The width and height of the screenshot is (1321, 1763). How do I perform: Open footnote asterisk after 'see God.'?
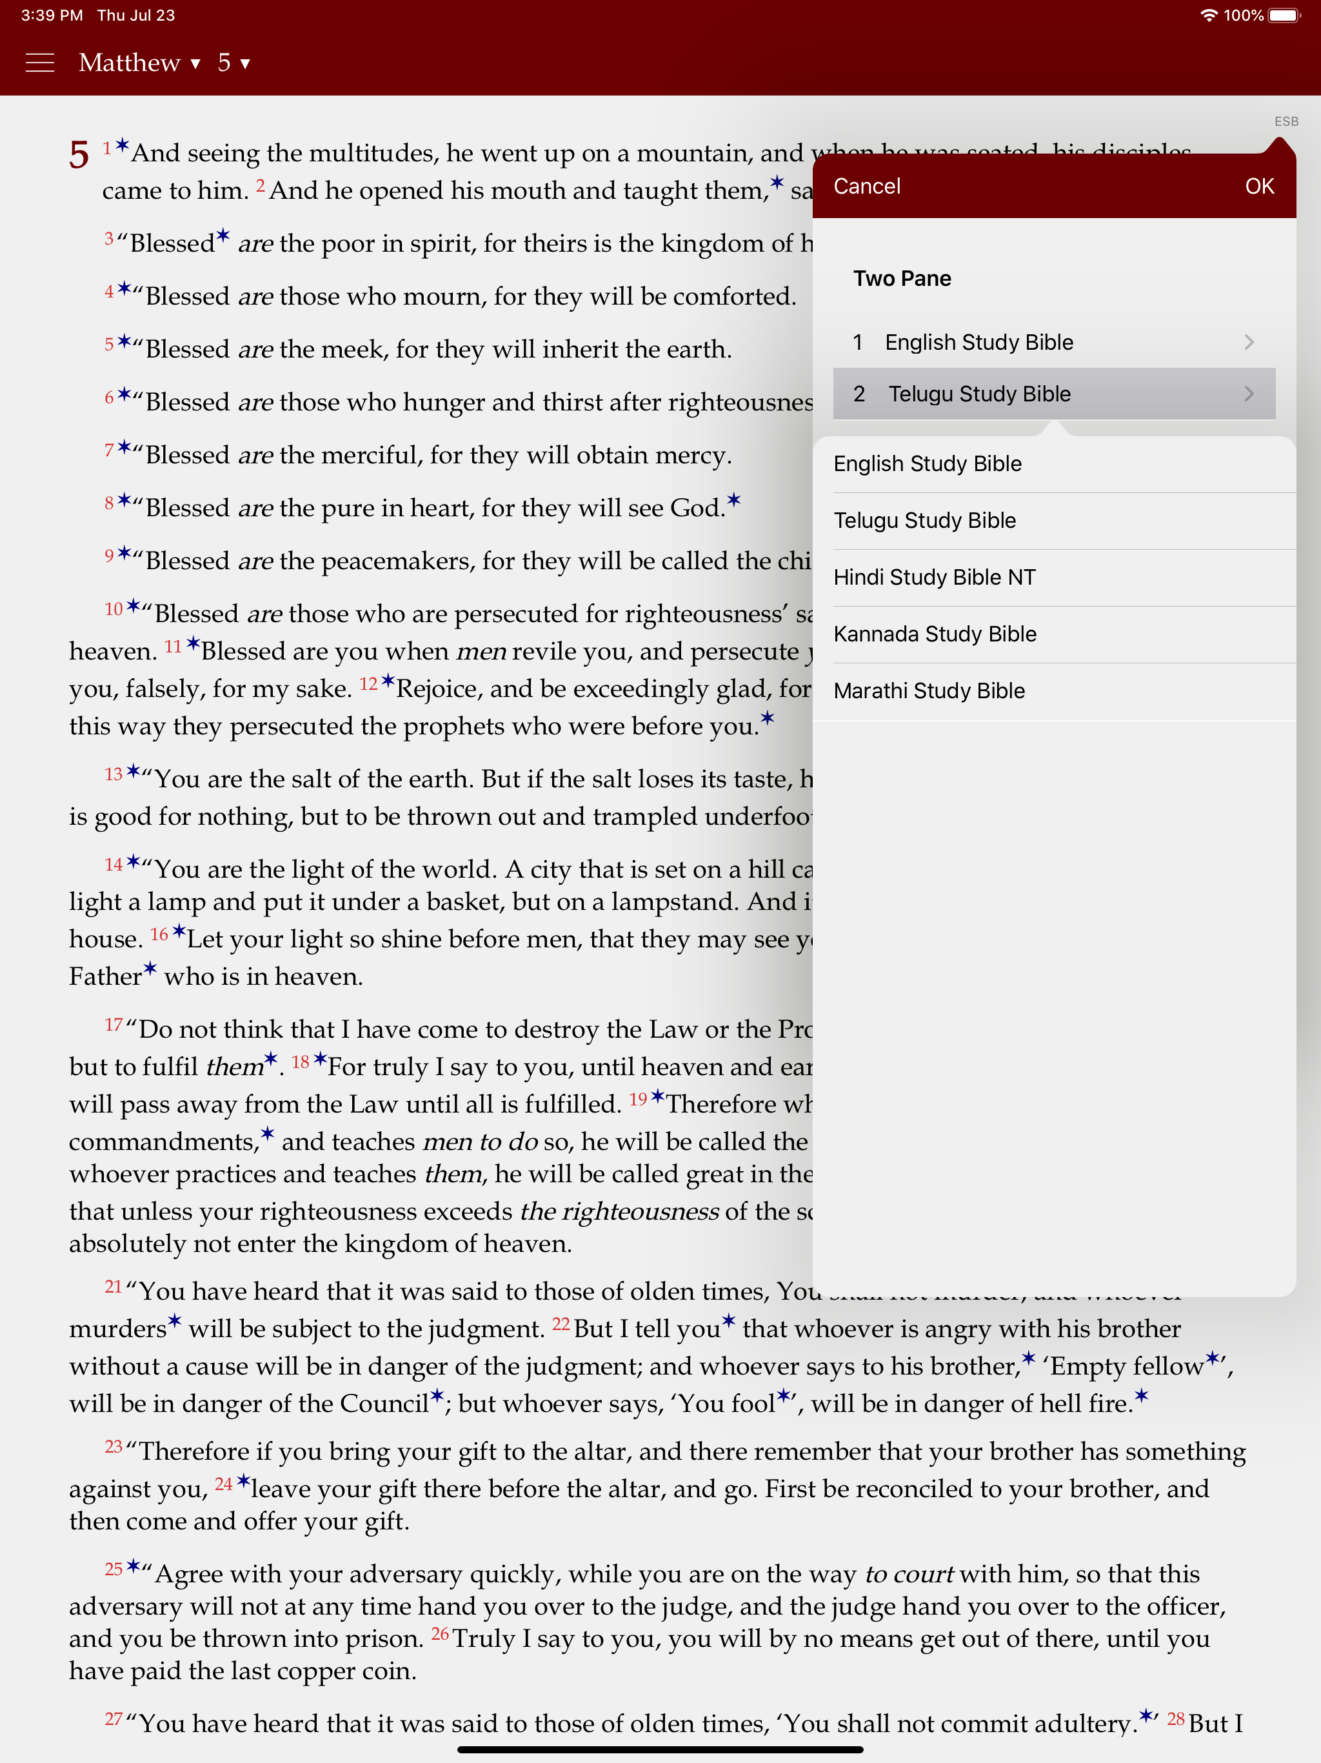pyautogui.click(x=734, y=499)
